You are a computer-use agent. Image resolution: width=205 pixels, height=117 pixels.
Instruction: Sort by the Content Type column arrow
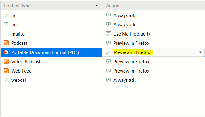[x=97, y=6]
